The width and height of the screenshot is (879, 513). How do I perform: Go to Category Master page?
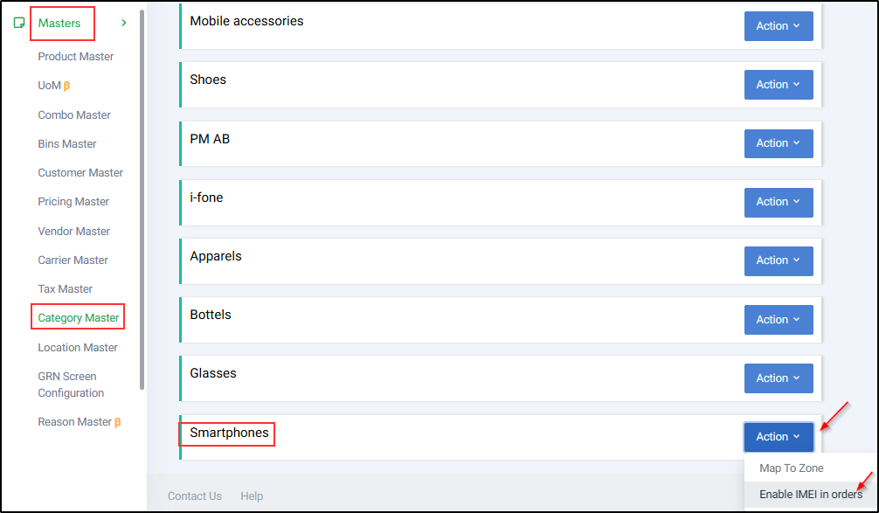click(x=79, y=318)
